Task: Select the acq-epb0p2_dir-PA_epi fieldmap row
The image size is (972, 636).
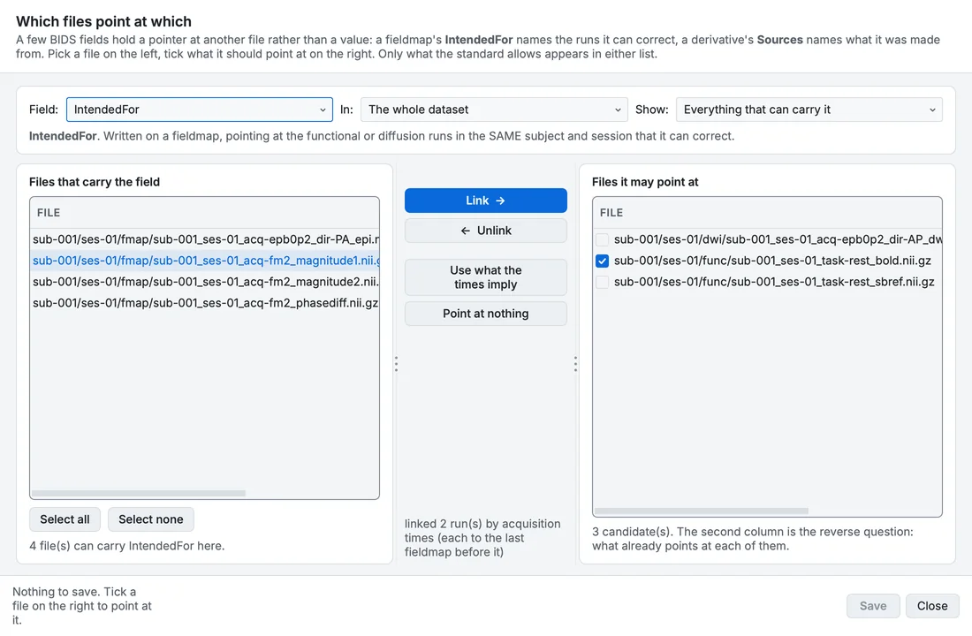Action: tap(205, 239)
